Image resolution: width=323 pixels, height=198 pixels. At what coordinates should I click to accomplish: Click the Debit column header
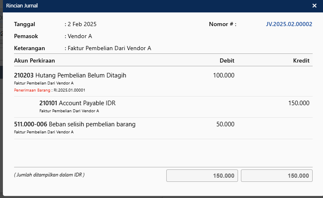[227, 60]
